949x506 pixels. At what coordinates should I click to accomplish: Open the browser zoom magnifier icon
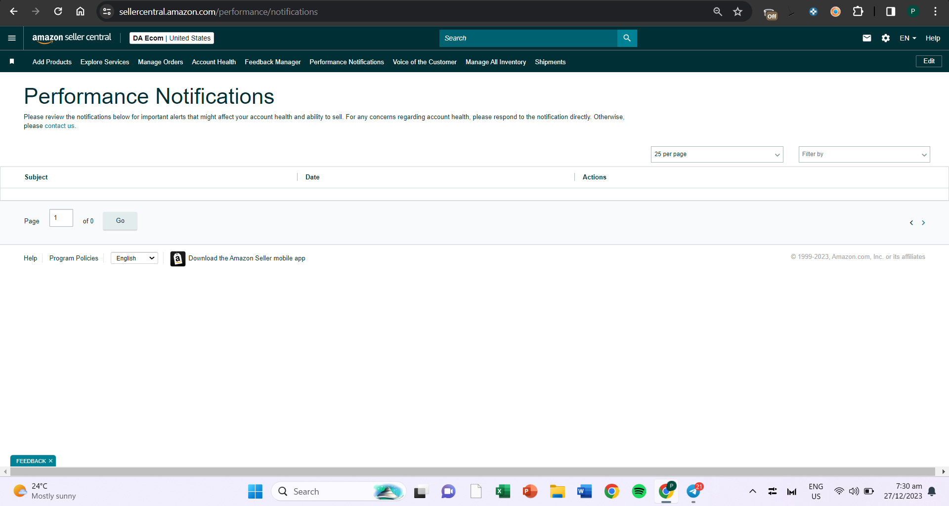[718, 11]
